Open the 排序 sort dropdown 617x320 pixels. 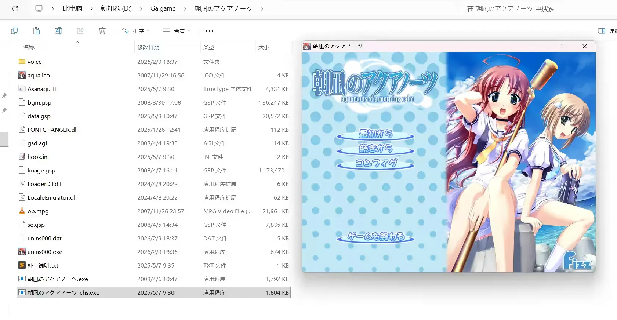[136, 31]
